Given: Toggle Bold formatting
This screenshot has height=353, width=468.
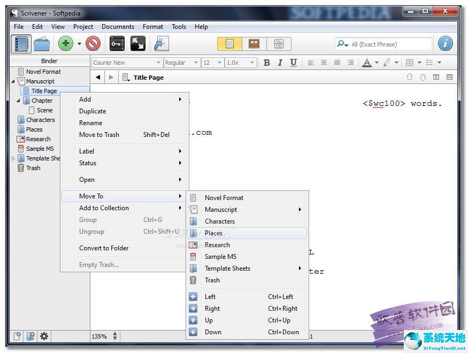Looking at the screenshot, I should [x=267, y=63].
